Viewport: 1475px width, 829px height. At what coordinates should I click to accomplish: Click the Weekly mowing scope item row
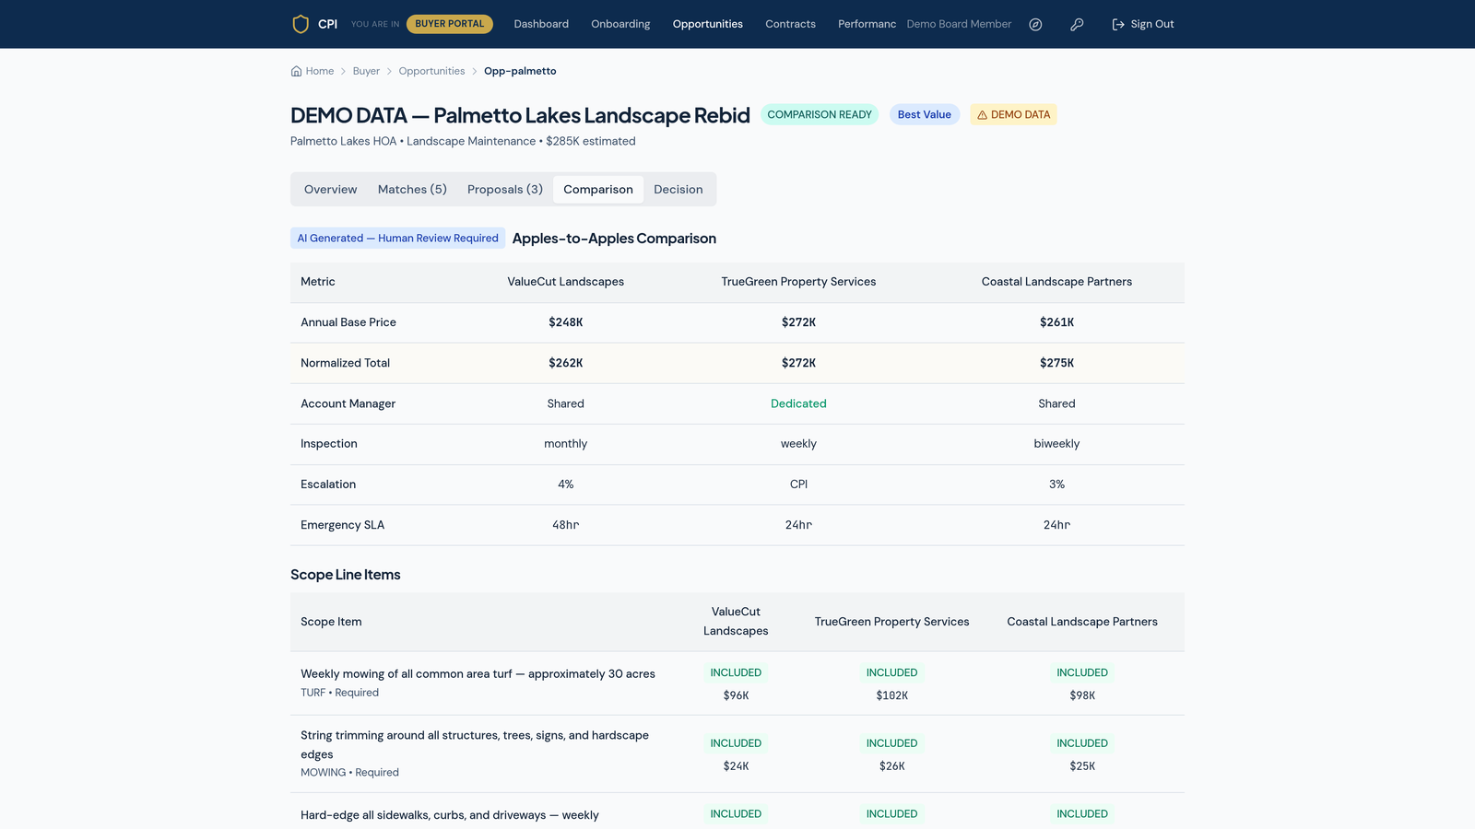737,683
